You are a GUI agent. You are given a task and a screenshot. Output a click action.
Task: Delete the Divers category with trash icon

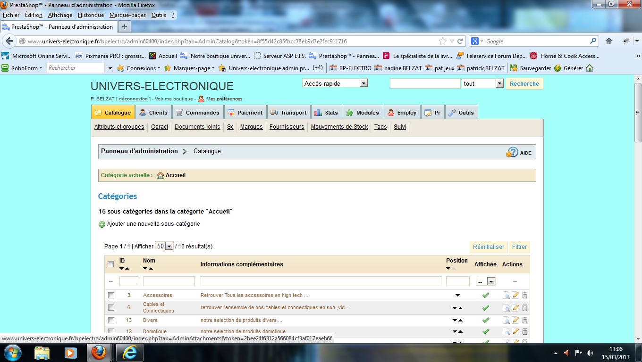tap(524, 321)
